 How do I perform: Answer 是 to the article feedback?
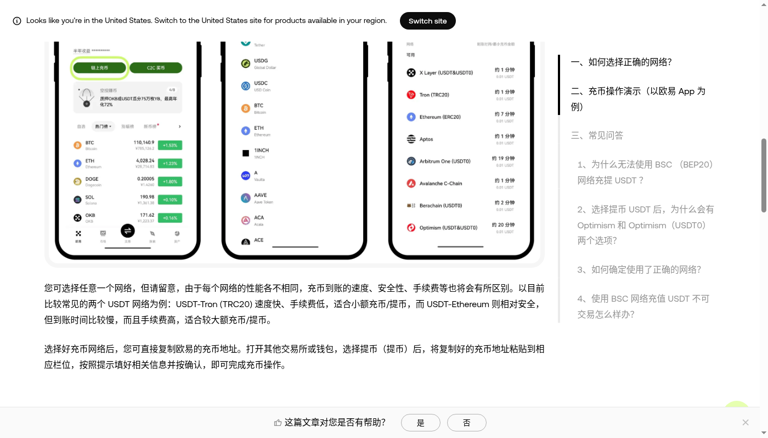pyautogui.click(x=421, y=423)
